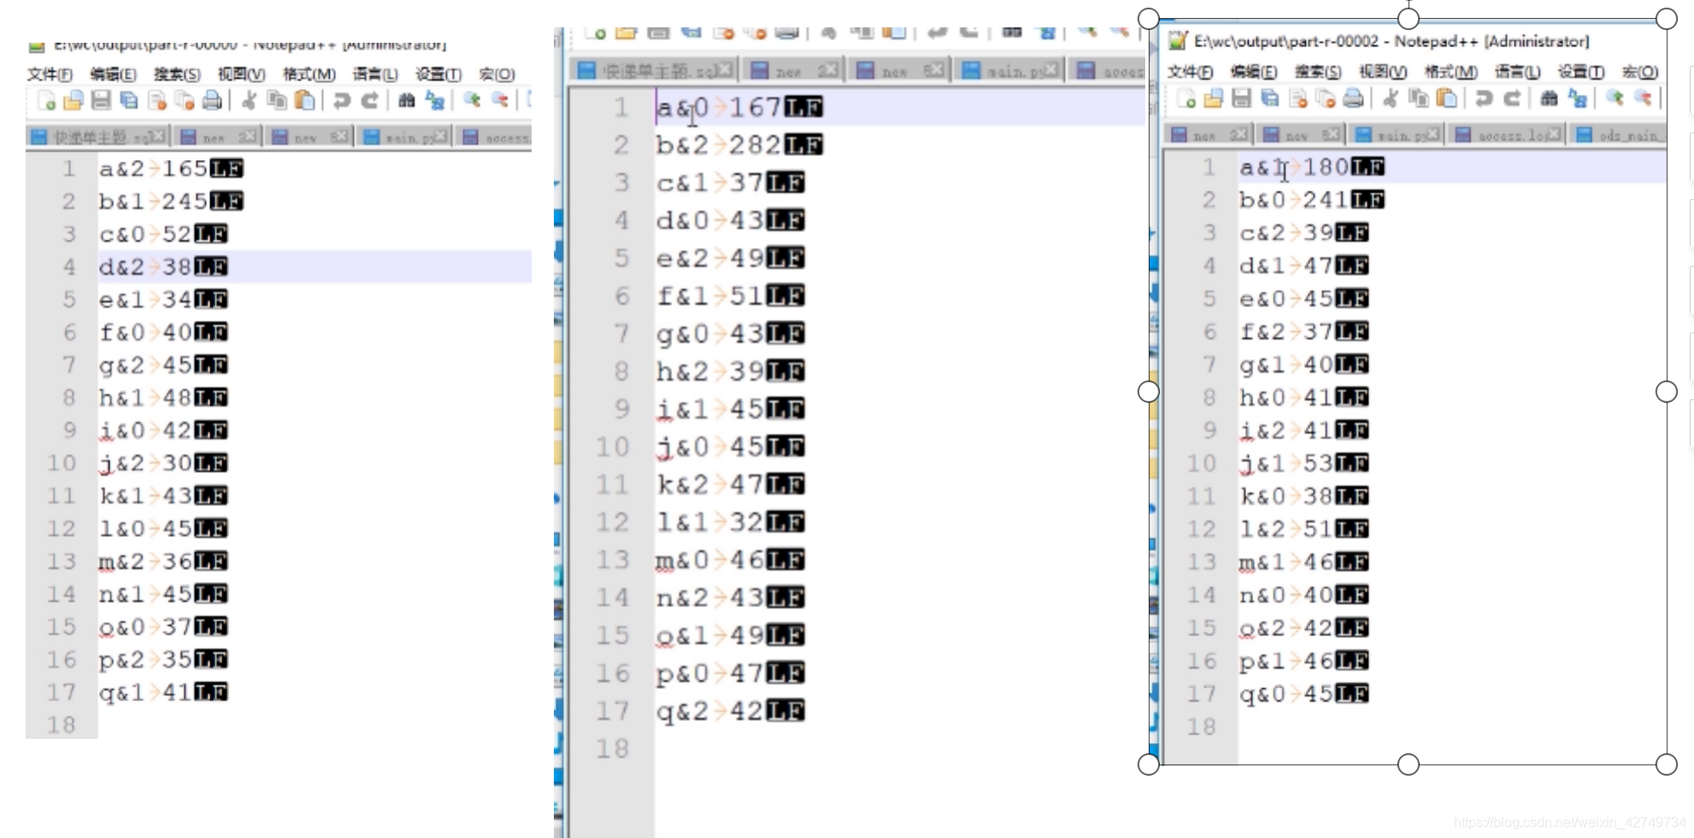
Task: Click line "a&0 167" in middle window
Action: [739, 108]
